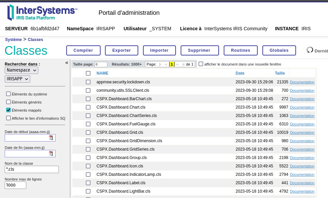
Task: Go to first page of results
Action: pos(160,64)
